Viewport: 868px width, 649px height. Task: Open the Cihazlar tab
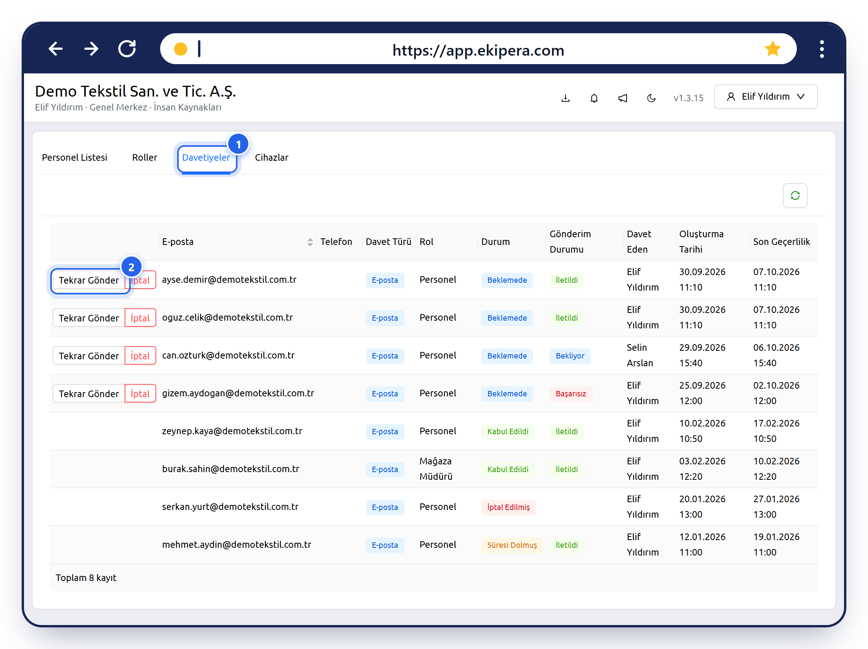pos(272,157)
